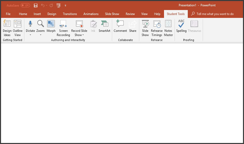Start Screen Recording
The width and height of the screenshot is (244, 144).
63,28
